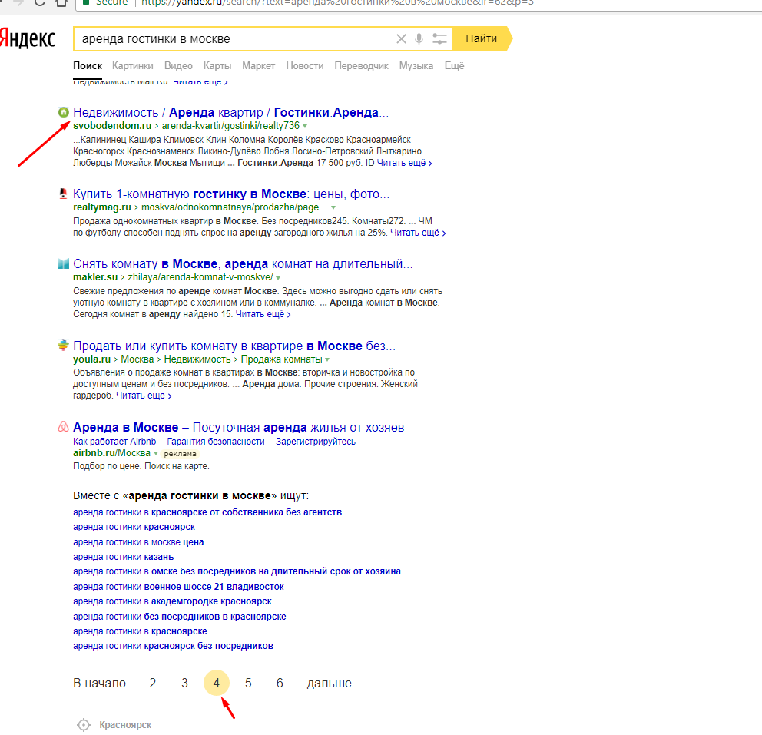Image resolution: width=762 pixels, height=735 pixels.
Task: Switch to the Новости tab
Action: pyautogui.click(x=305, y=65)
